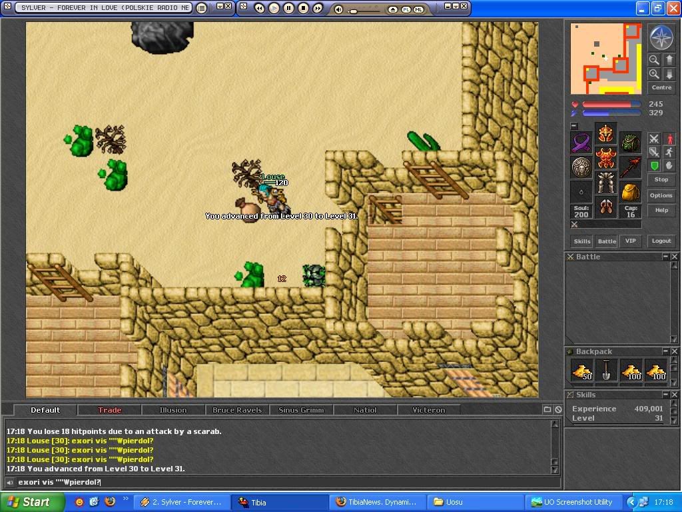Toggle secure mode with the hand icon
Viewport: 682px width, 512px height.
669,165
